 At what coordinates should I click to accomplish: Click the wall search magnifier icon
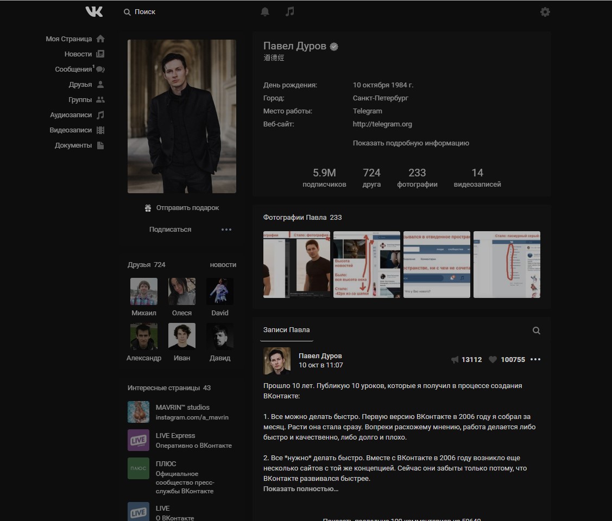(x=537, y=331)
